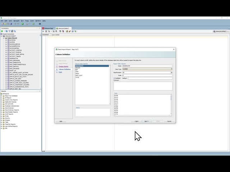
Task: Click the gray circle icon next to Run
Action: point(27,24)
